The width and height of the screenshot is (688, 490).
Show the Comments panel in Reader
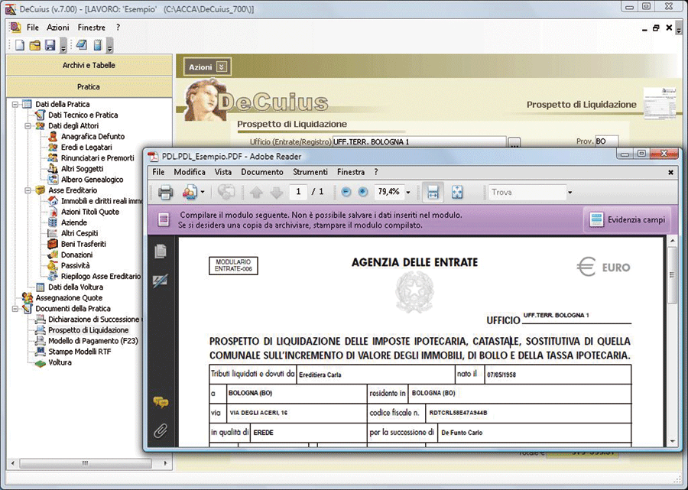tap(161, 402)
